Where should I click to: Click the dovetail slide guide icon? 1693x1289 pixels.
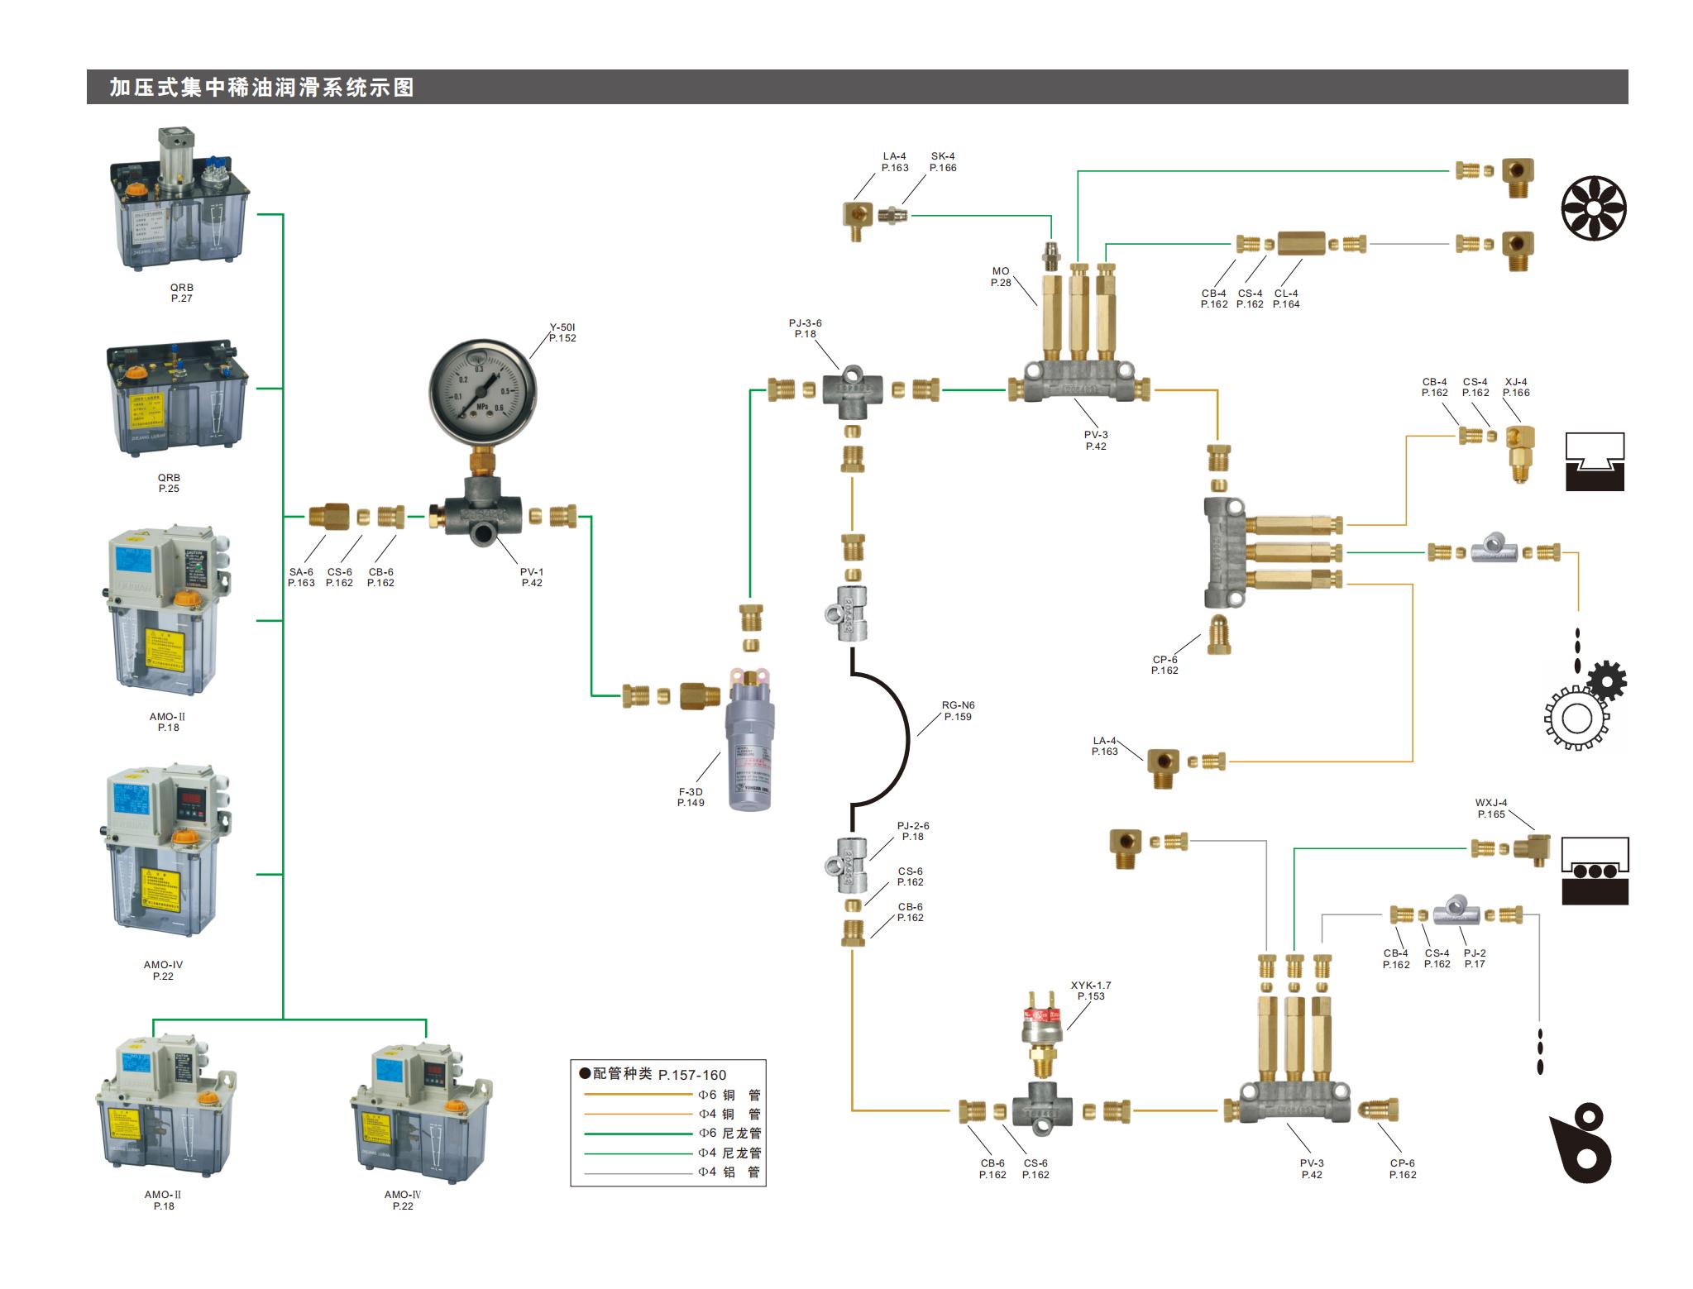(x=1594, y=461)
